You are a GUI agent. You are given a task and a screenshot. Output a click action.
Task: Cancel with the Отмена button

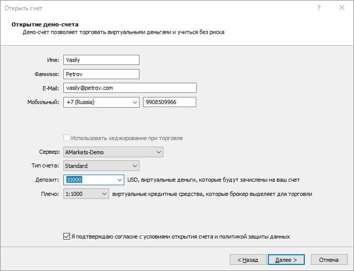pos(329,260)
